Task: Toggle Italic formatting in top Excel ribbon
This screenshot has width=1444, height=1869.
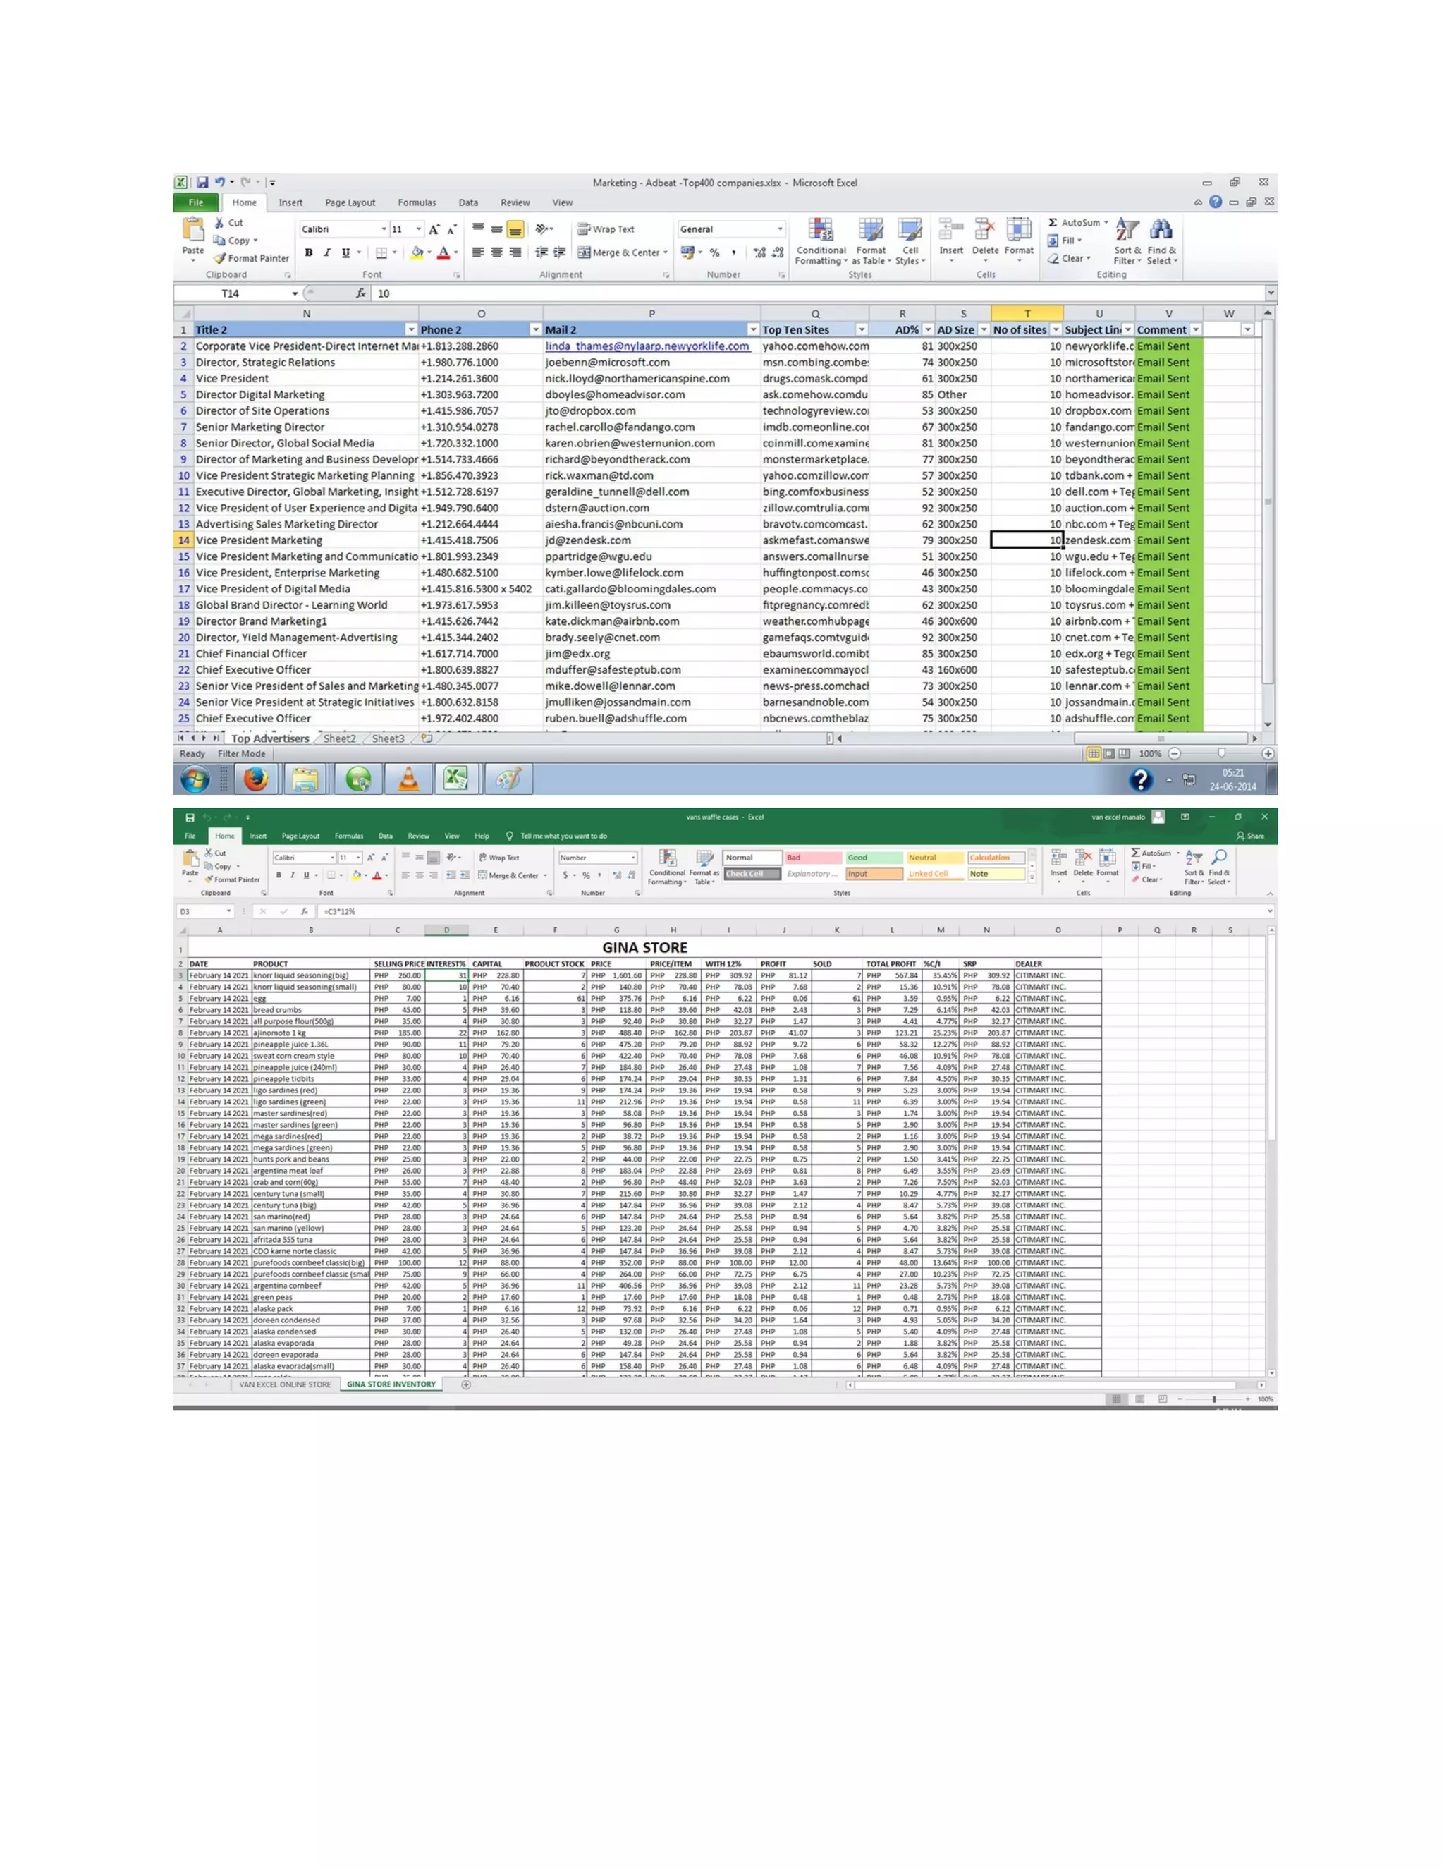Action: point(326,252)
